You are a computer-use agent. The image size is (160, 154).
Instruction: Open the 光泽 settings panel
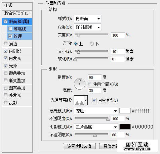pyautogui.click(x=13, y=66)
